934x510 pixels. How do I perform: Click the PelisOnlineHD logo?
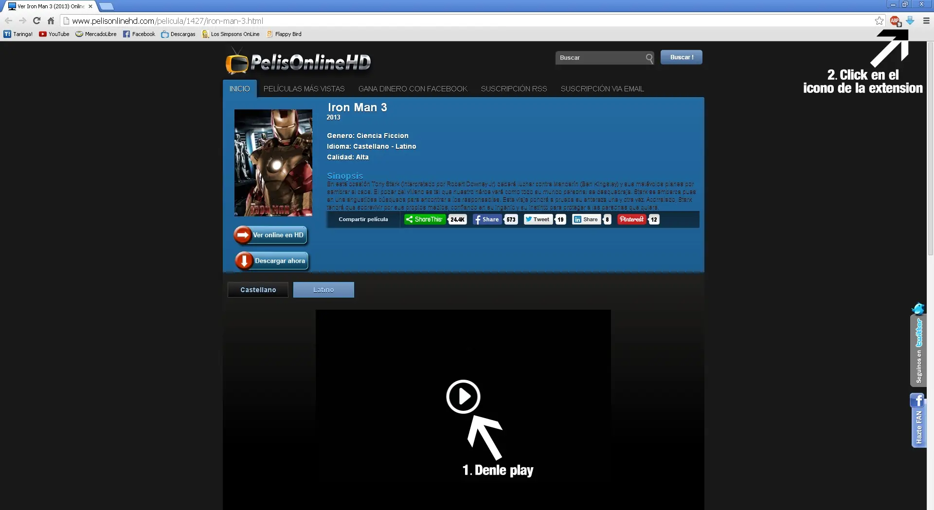[x=298, y=62]
